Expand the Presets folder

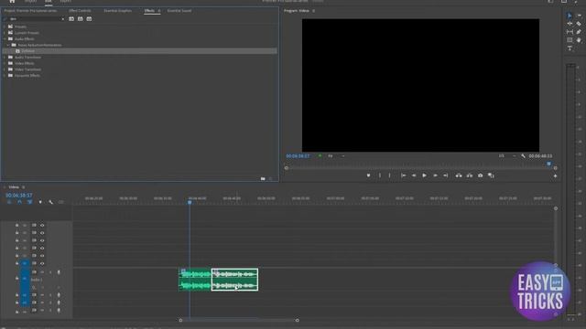[4, 27]
